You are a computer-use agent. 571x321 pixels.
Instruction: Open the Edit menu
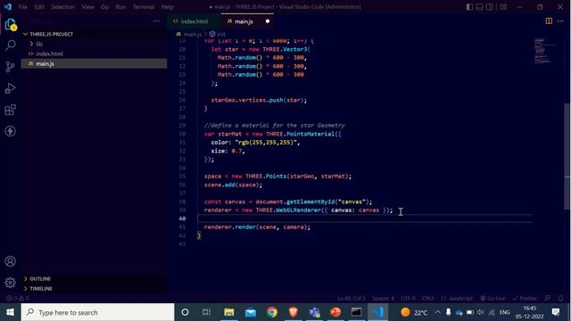39,7
